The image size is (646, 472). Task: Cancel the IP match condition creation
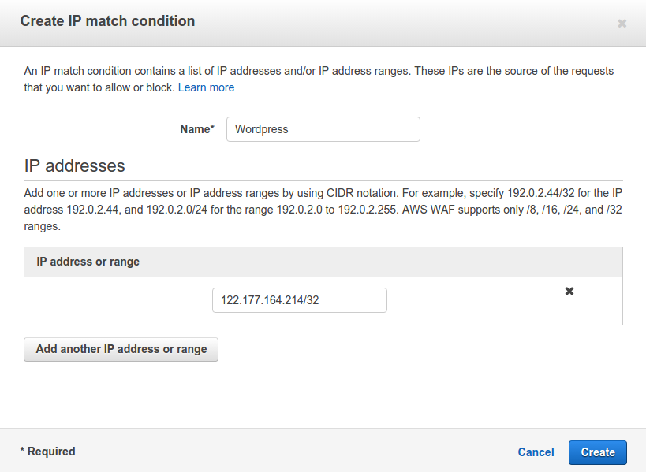tap(536, 452)
